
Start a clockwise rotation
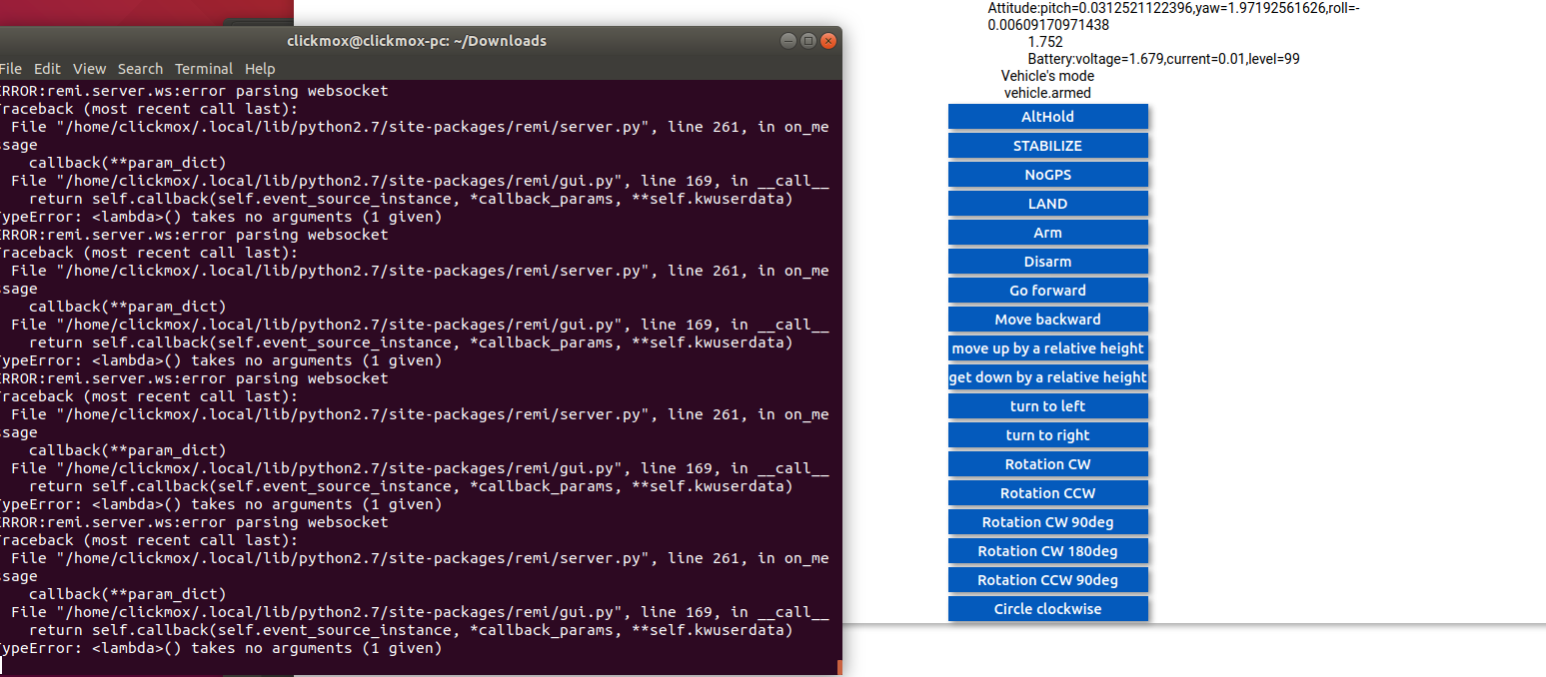click(x=1047, y=463)
